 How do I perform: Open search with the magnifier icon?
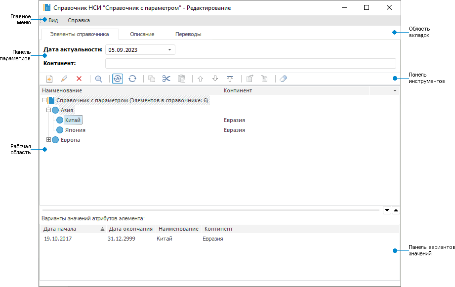[99, 79]
